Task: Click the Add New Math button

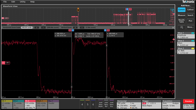Action: pos(100,104)
